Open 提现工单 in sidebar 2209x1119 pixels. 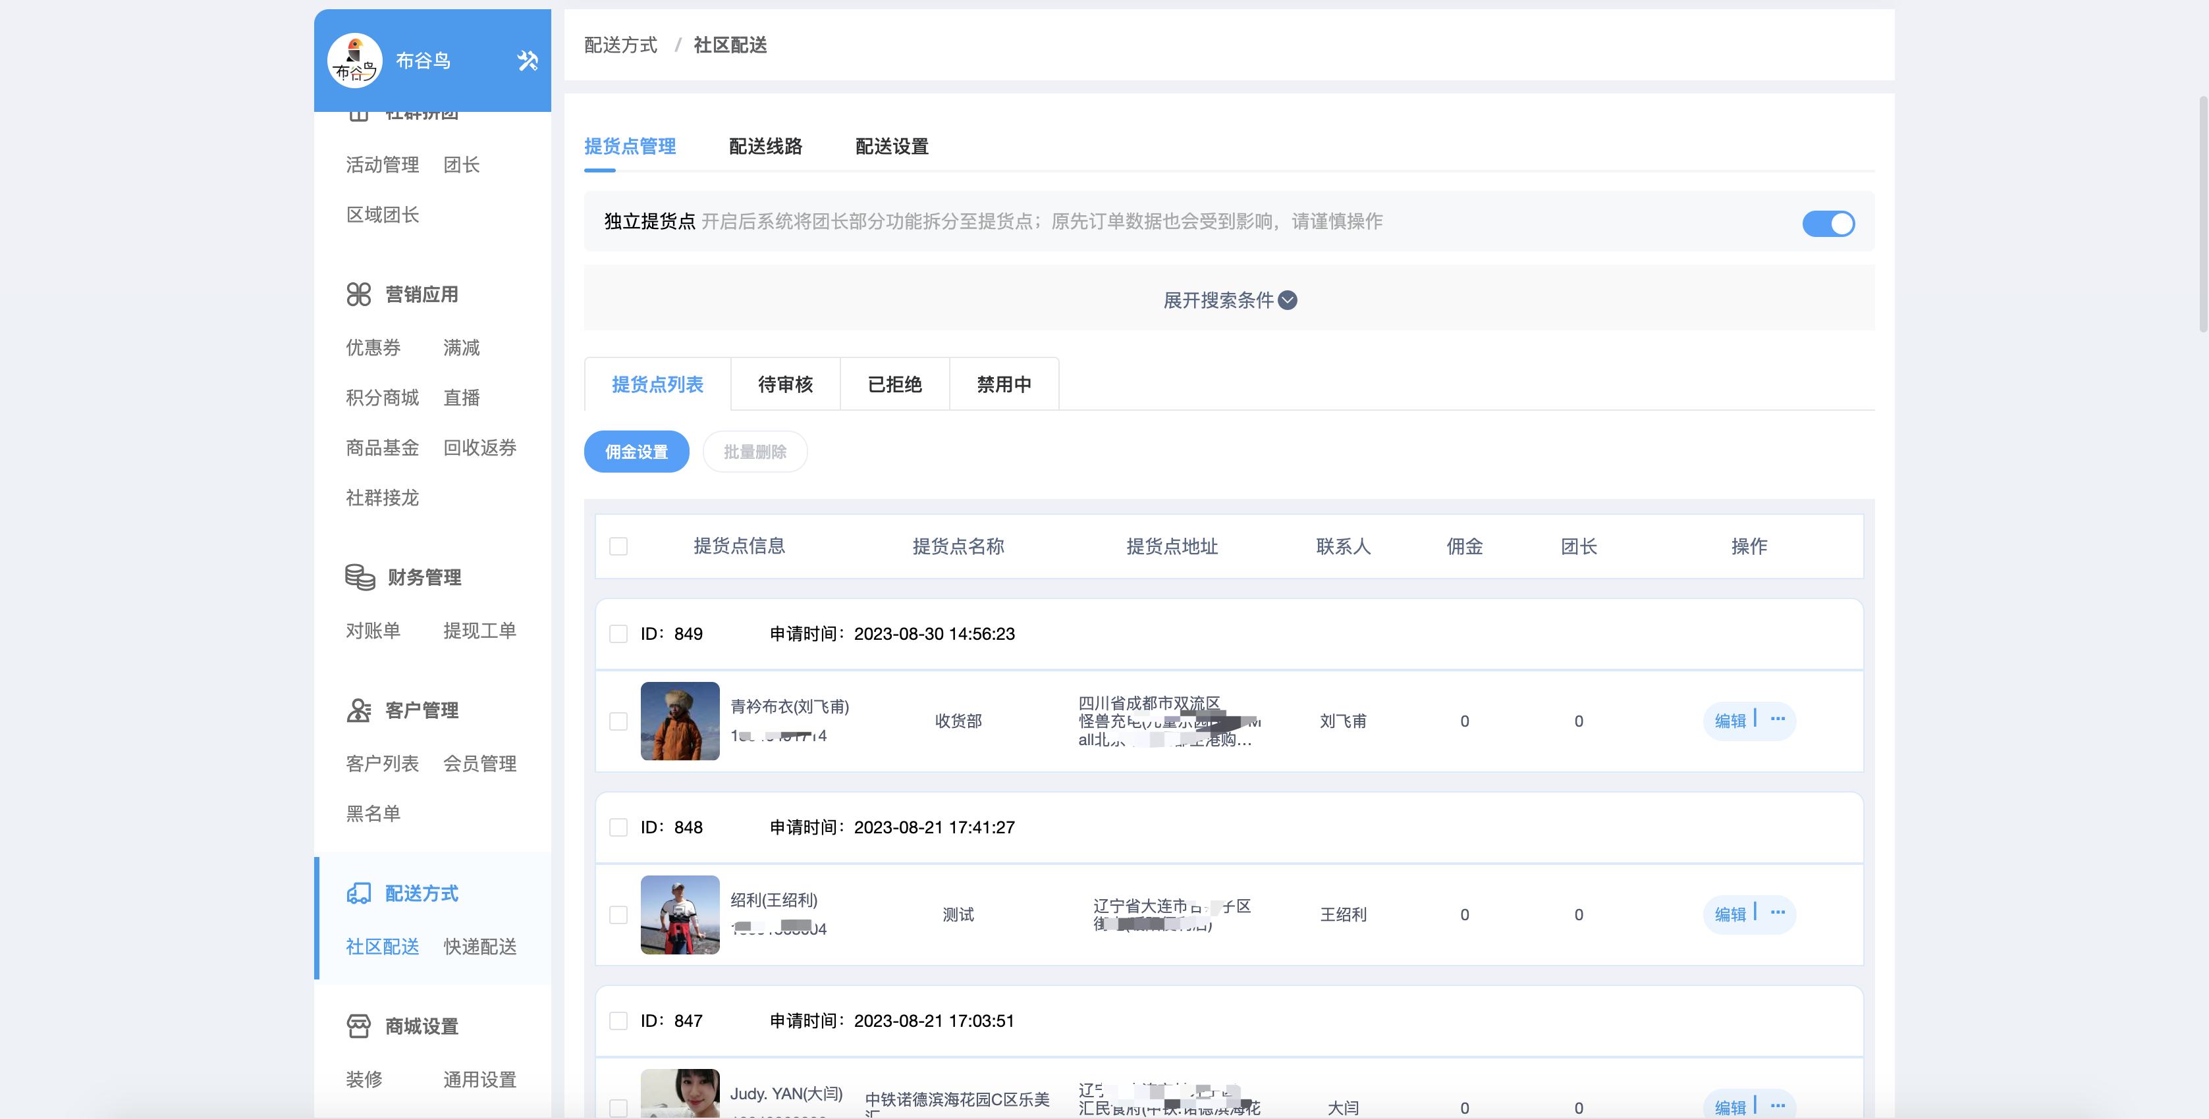pyautogui.click(x=480, y=631)
